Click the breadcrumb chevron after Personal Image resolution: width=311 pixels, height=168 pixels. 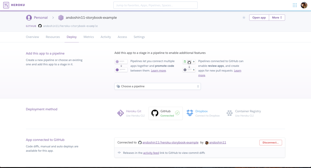[x=53, y=18]
